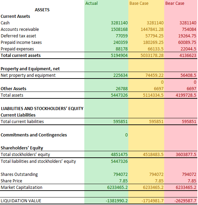Select the Base Case header cell
The width and height of the screenshot is (198, 205).
click(x=146, y=3)
